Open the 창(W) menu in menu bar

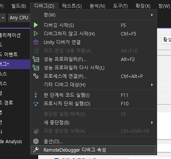(164, 6)
